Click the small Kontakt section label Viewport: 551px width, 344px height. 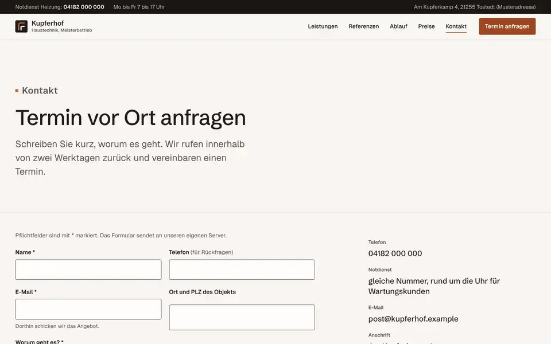pos(40,91)
